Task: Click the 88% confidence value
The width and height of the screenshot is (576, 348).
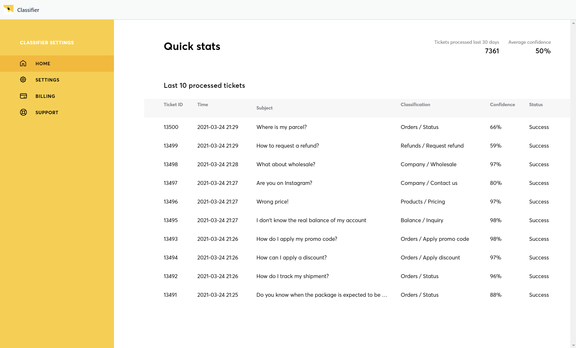Action: click(496, 295)
